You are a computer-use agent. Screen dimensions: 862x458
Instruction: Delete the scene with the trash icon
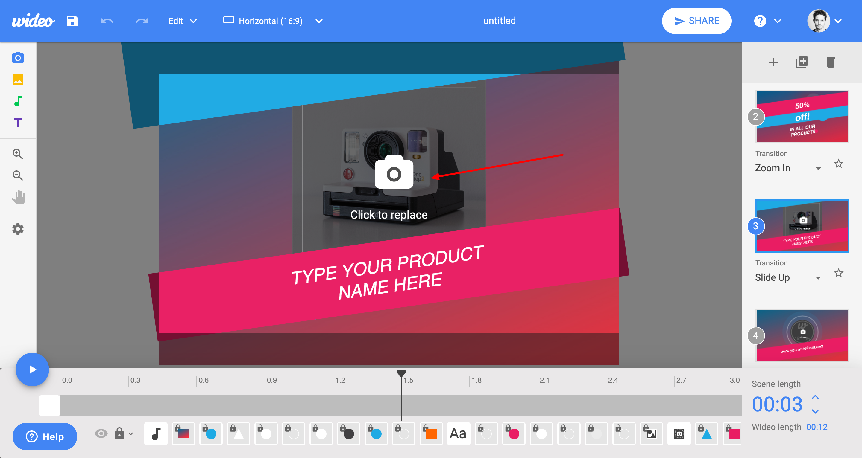(831, 62)
